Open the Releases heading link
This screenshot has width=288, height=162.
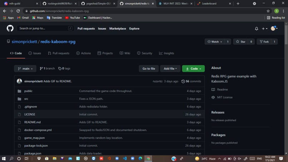tap(218, 112)
